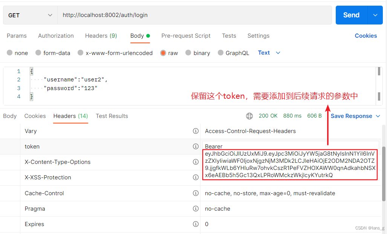Open the GET method dropdown
390x234 pixels.
(x=31, y=15)
